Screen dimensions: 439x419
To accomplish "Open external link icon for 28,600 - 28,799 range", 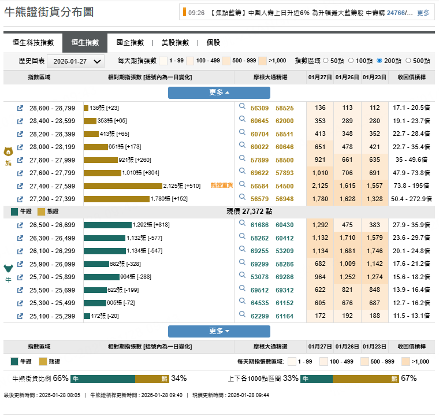I will 20,108.
